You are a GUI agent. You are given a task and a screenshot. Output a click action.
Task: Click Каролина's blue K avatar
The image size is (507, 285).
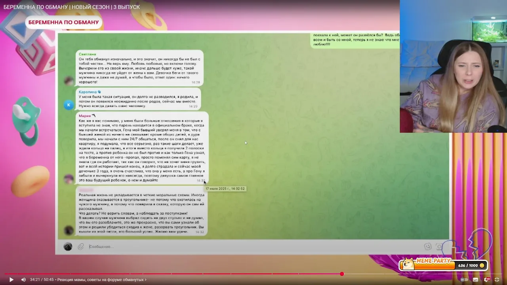(x=69, y=105)
